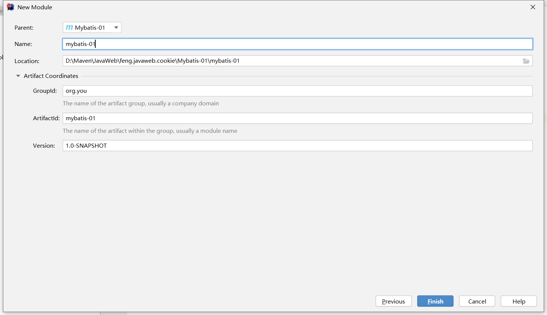Click the module name hint text
The width and height of the screenshot is (547, 315).
[150, 131]
